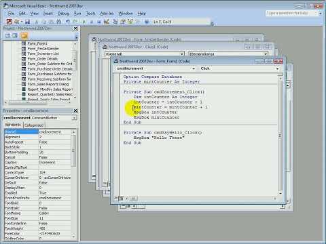Click the Full Module View button in Form1 code window
The image size is (326, 244).
coord(121,199)
